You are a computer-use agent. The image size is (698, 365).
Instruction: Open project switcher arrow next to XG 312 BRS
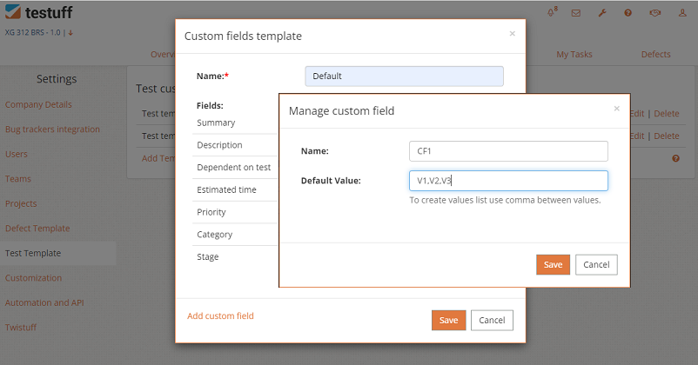click(x=70, y=33)
